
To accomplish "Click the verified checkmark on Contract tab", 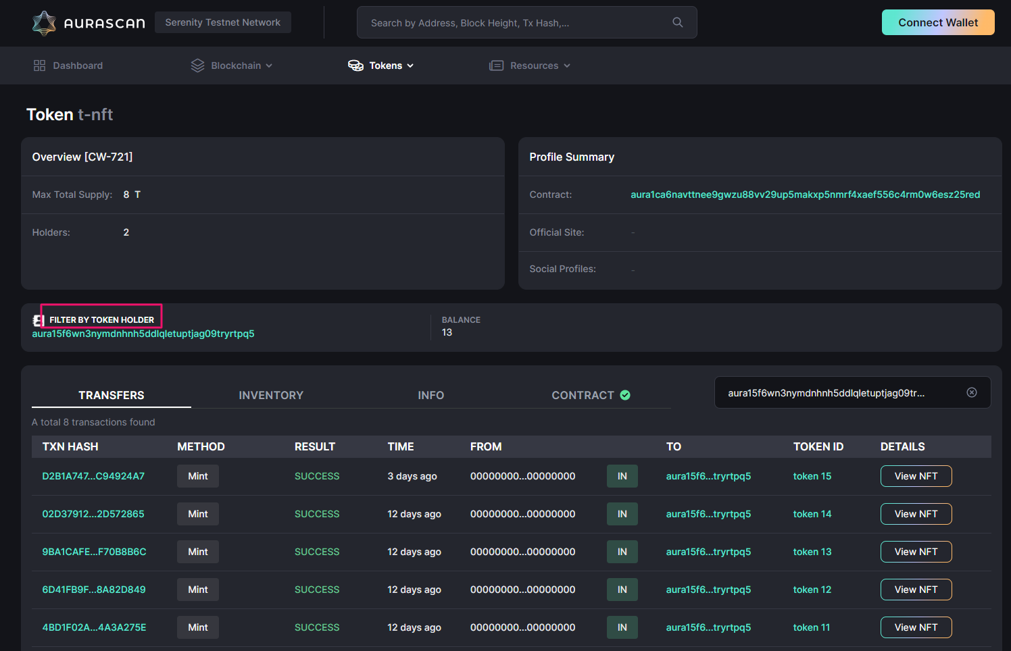I will pyautogui.click(x=624, y=395).
